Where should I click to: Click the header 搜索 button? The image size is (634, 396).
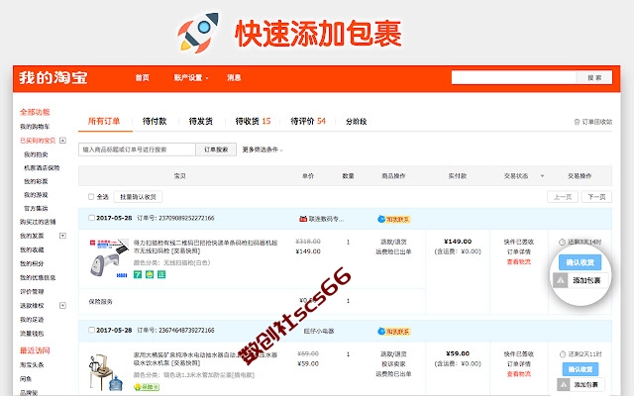[x=594, y=77]
